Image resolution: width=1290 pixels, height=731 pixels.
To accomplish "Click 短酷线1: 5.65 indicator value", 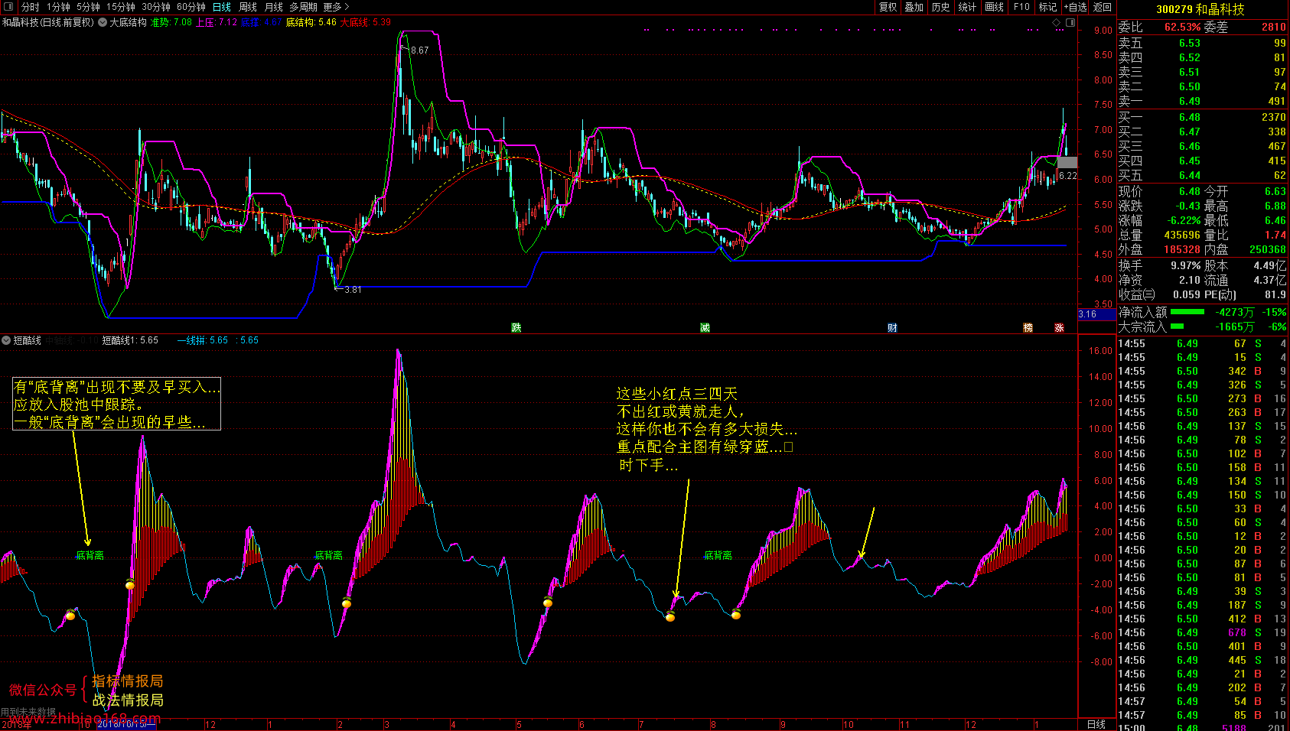I will pyautogui.click(x=130, y=340).
